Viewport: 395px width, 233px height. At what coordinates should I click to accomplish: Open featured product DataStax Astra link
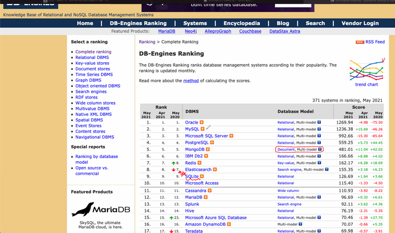click(284, 31)
